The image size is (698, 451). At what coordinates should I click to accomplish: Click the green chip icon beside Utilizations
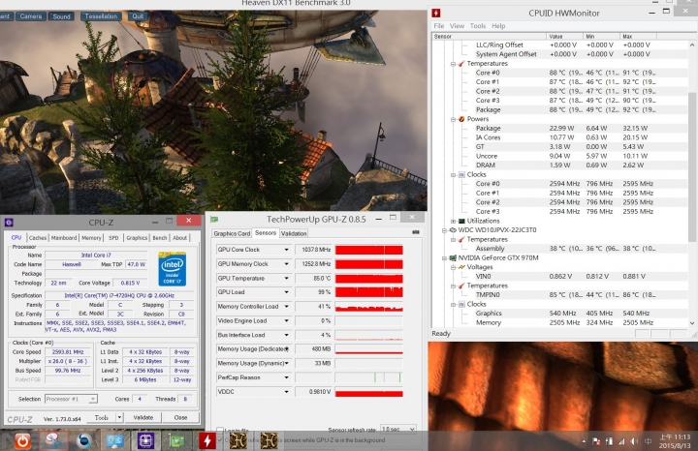[x=461, y=221]
